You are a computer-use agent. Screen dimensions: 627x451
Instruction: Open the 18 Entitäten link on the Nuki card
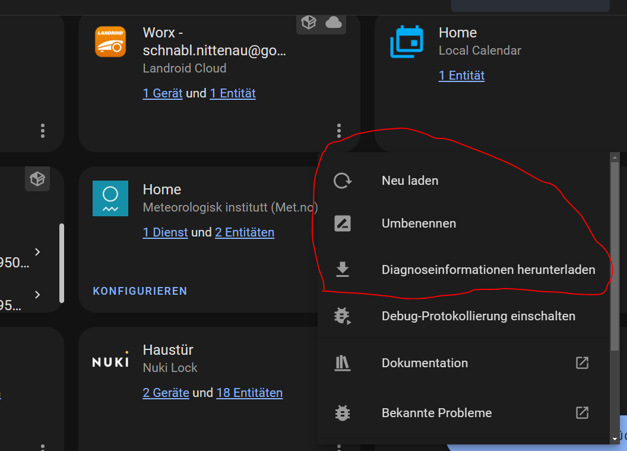tap(249, 393)
